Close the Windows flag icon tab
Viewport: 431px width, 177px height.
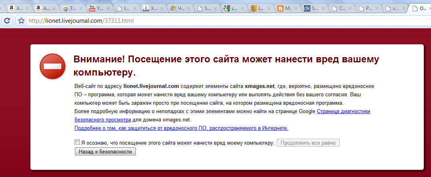pyautogui.click(x=189, y=9)
